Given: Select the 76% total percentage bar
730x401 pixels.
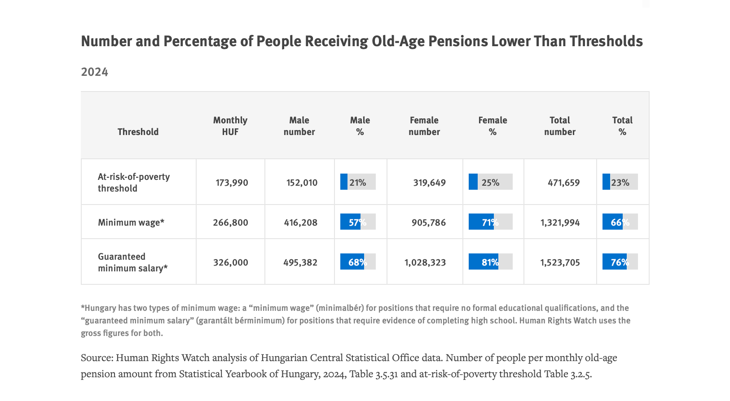Looking at the screenshot, I should (x=620, y=262).
